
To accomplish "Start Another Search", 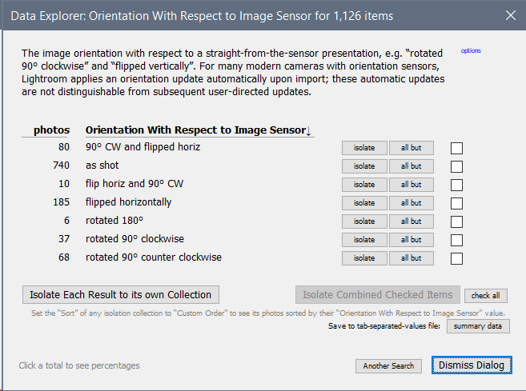I will click(388, 365).
